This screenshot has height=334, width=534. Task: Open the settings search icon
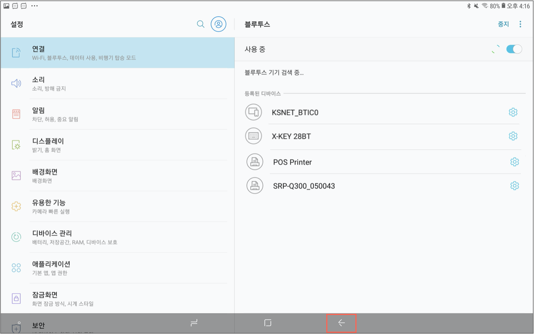click(200, 24)
